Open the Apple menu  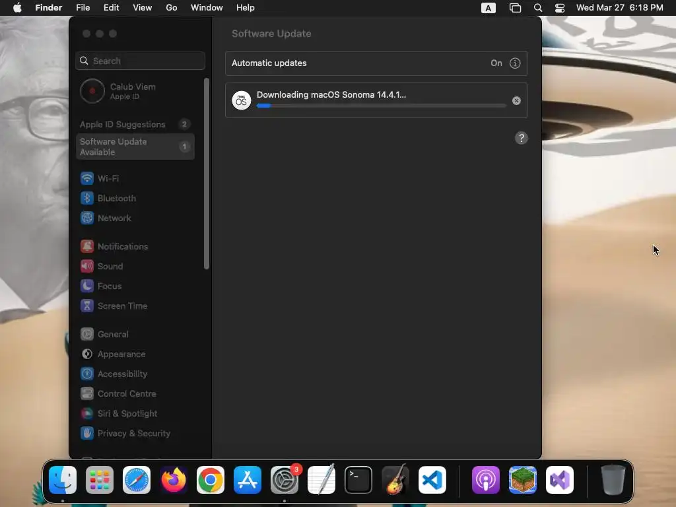click(17, 8)
